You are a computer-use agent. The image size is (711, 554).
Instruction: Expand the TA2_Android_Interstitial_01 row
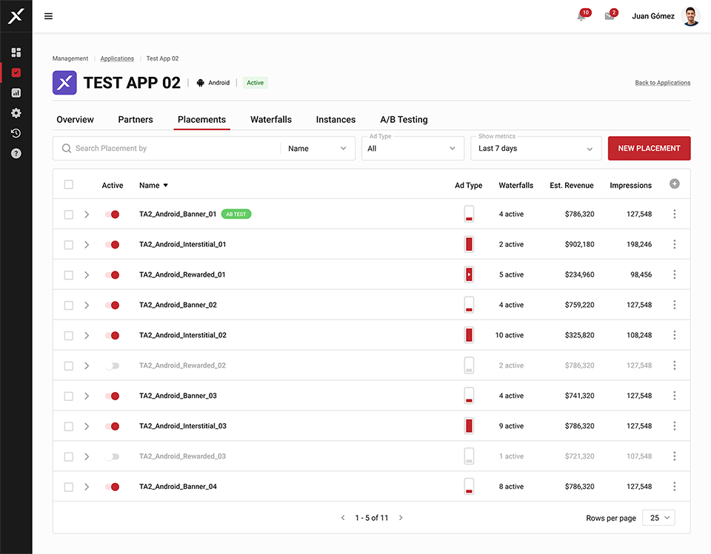pyautogui.click(x=87, y=245)
